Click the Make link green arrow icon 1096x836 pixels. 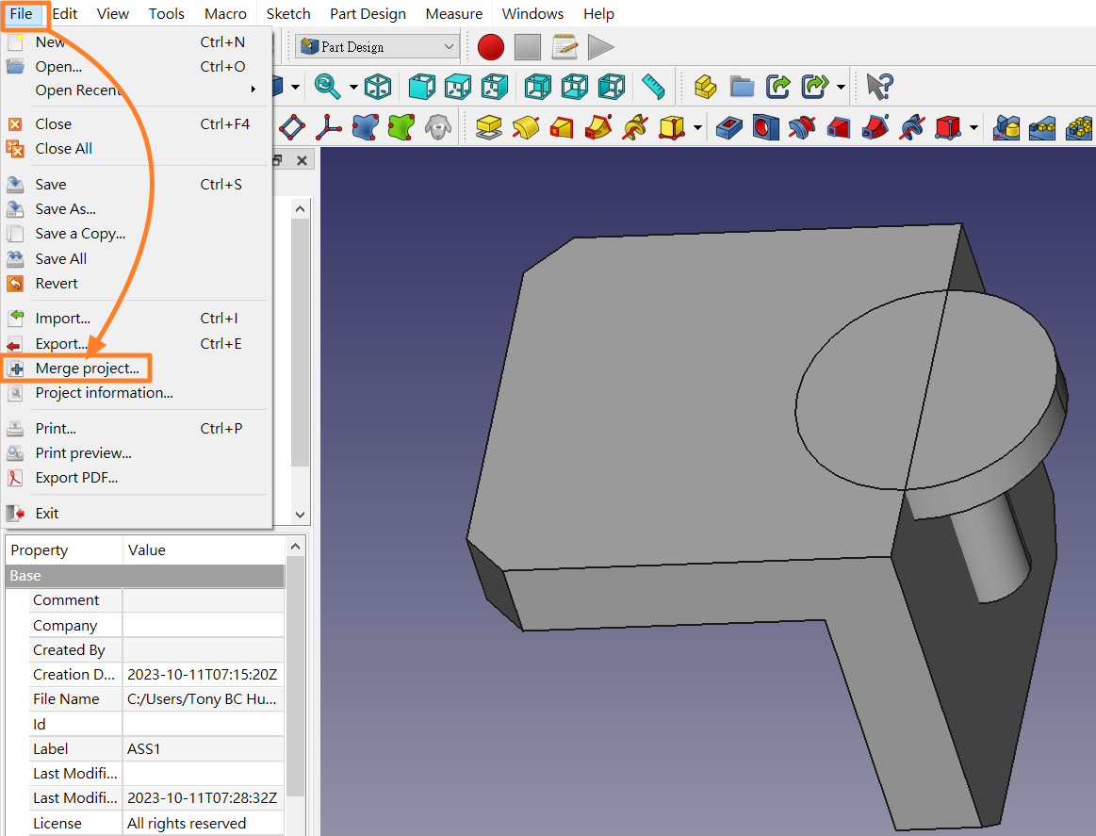pyautogui.click(x=778, y=87)
